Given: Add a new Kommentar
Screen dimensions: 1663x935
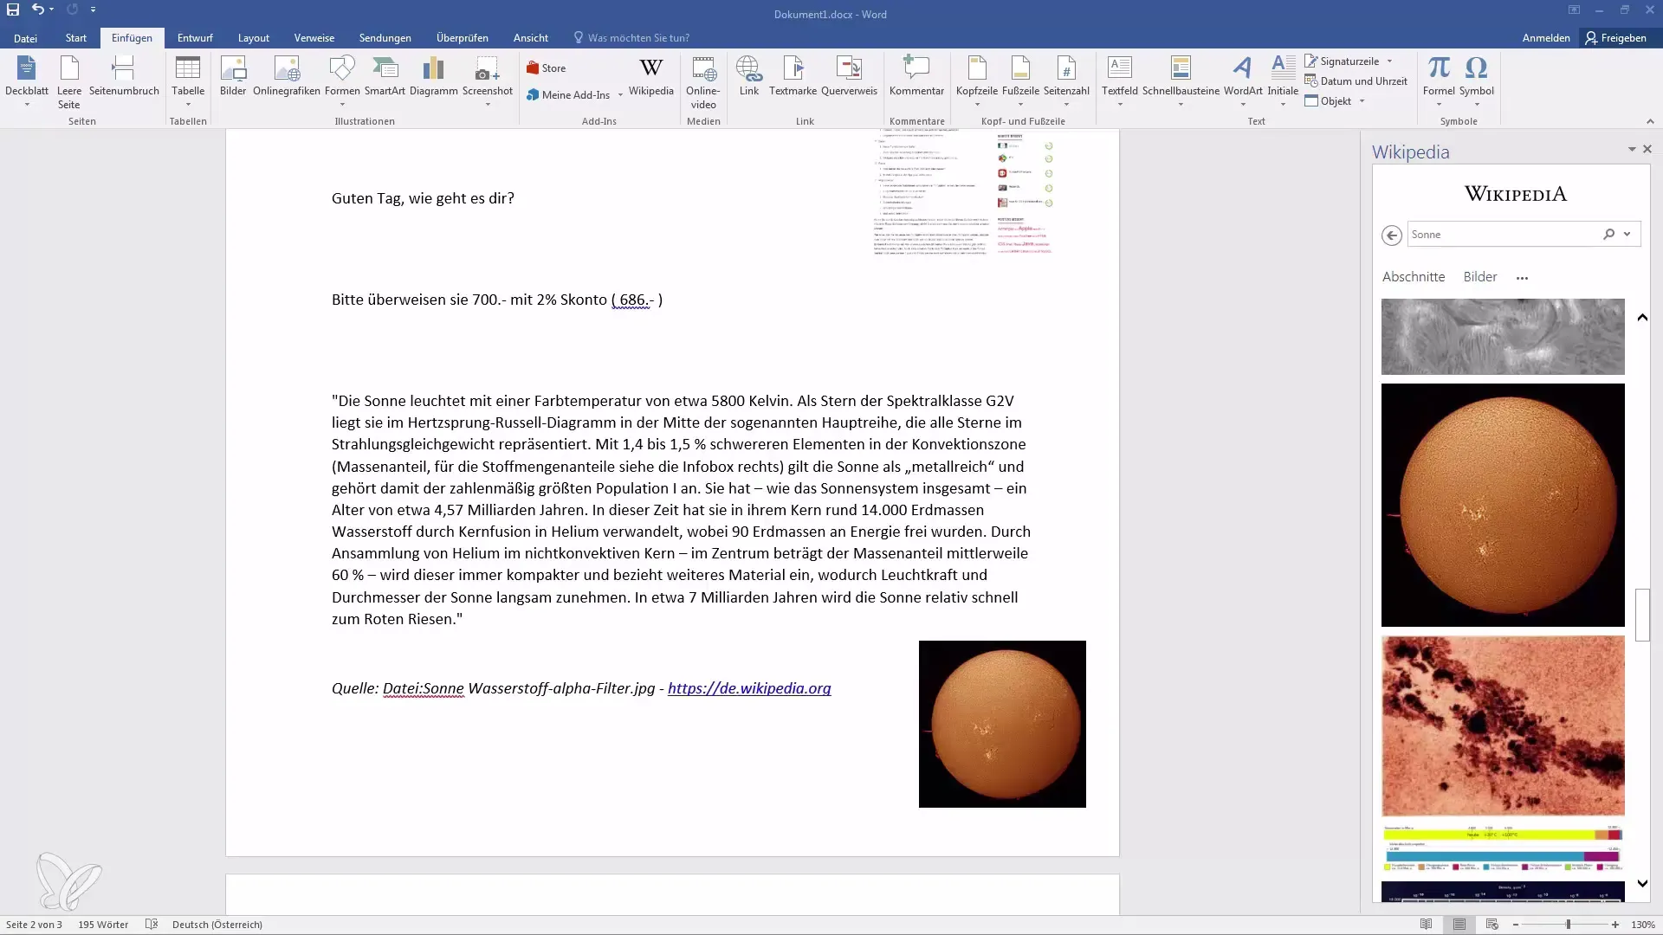Looking at the screenshot, I should pyautogui.click(x=916, y=76).
